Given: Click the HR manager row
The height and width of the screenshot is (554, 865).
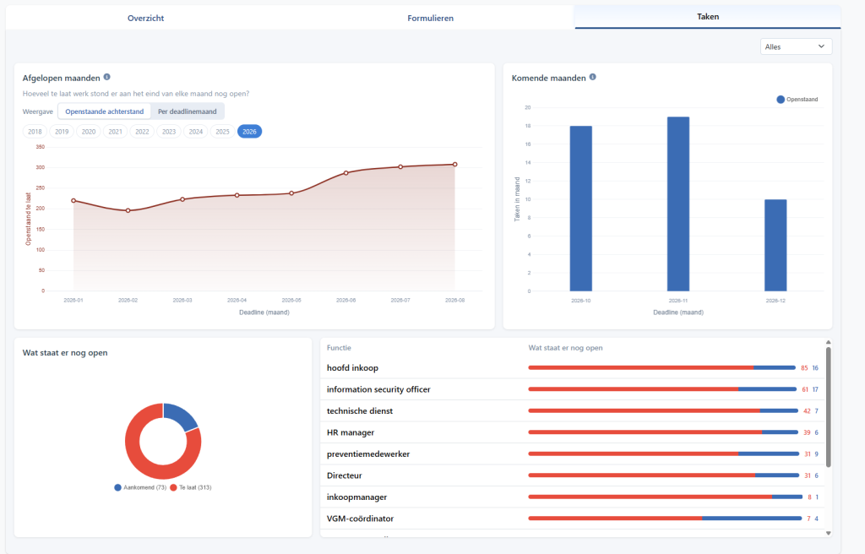Looking at the screenshot, I should coord(573,432).
